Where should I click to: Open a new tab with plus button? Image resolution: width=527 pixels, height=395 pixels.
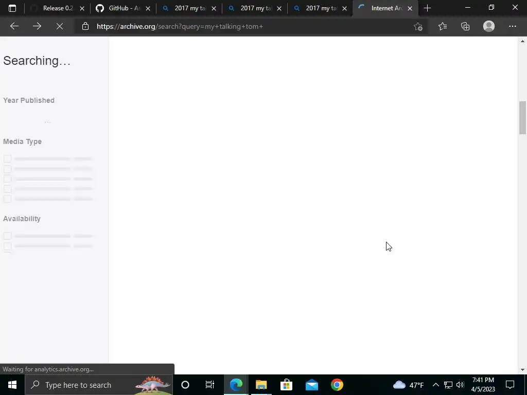(x=427, y=8)
